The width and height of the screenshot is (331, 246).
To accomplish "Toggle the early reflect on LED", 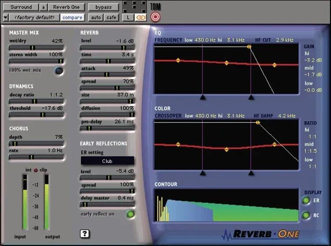I will (130, 214).
